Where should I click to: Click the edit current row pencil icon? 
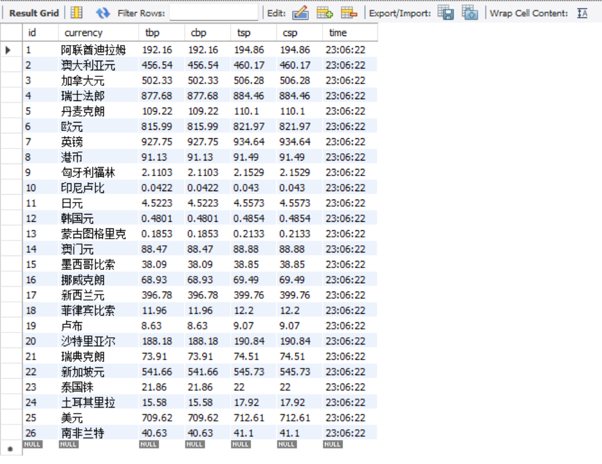click(x=300, y=13)
